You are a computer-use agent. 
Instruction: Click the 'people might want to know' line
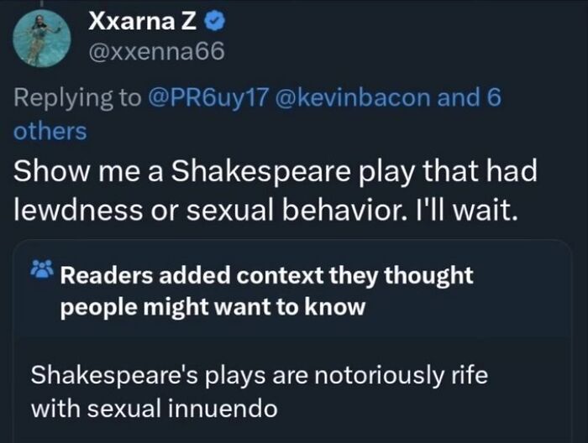[x=213, y=307]
